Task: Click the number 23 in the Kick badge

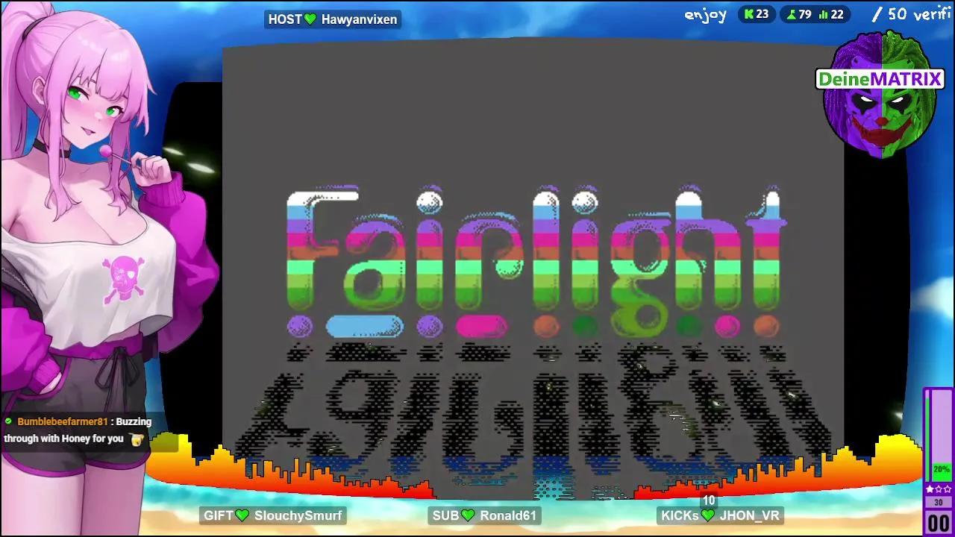Action: coord(762,14)
